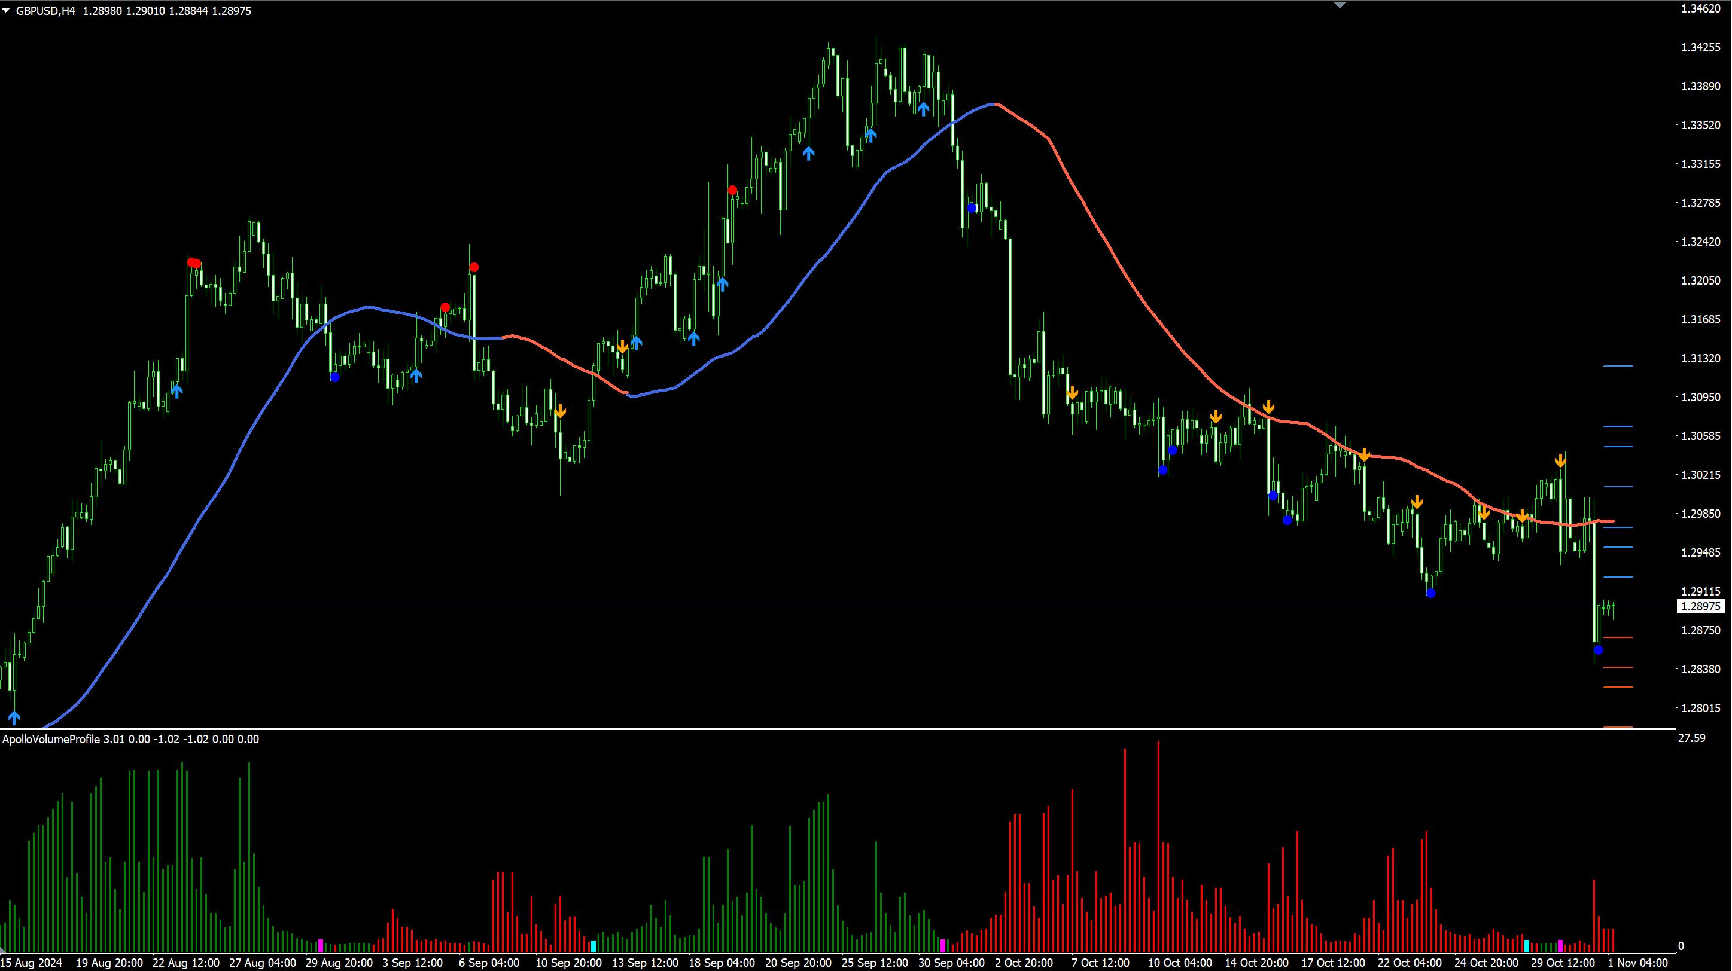Click the highest blue up arrow near 1.33700
1732x971 pixels.
[924, 109]
